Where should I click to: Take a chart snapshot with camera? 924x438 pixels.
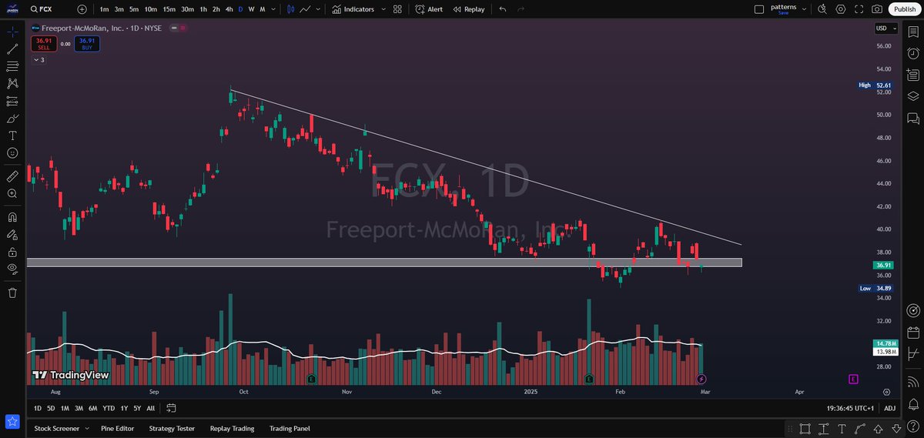pyautogui.click(x=877, y=9)
